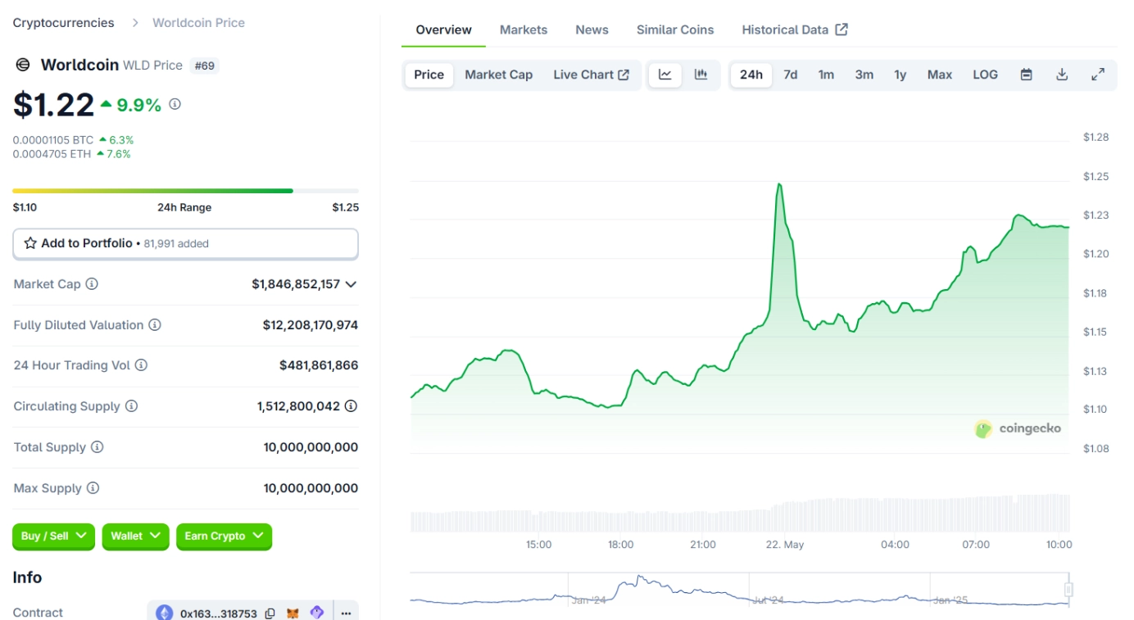This screenshot has height=620, width=1134.
Task: Click contract address 0x163...318753
Action: (x=218, y=613)
